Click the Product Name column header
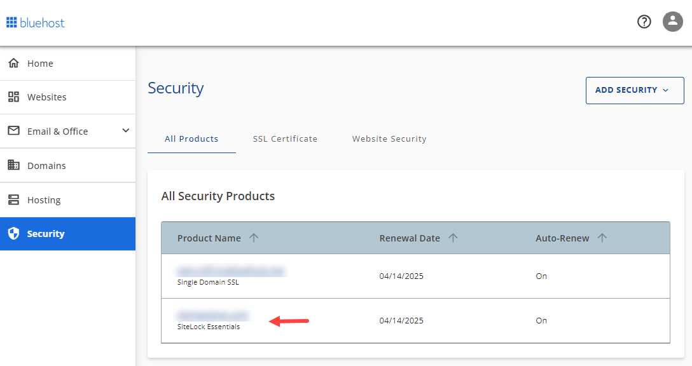This screenshot has width=692, height=366. (x=209, y=238)
